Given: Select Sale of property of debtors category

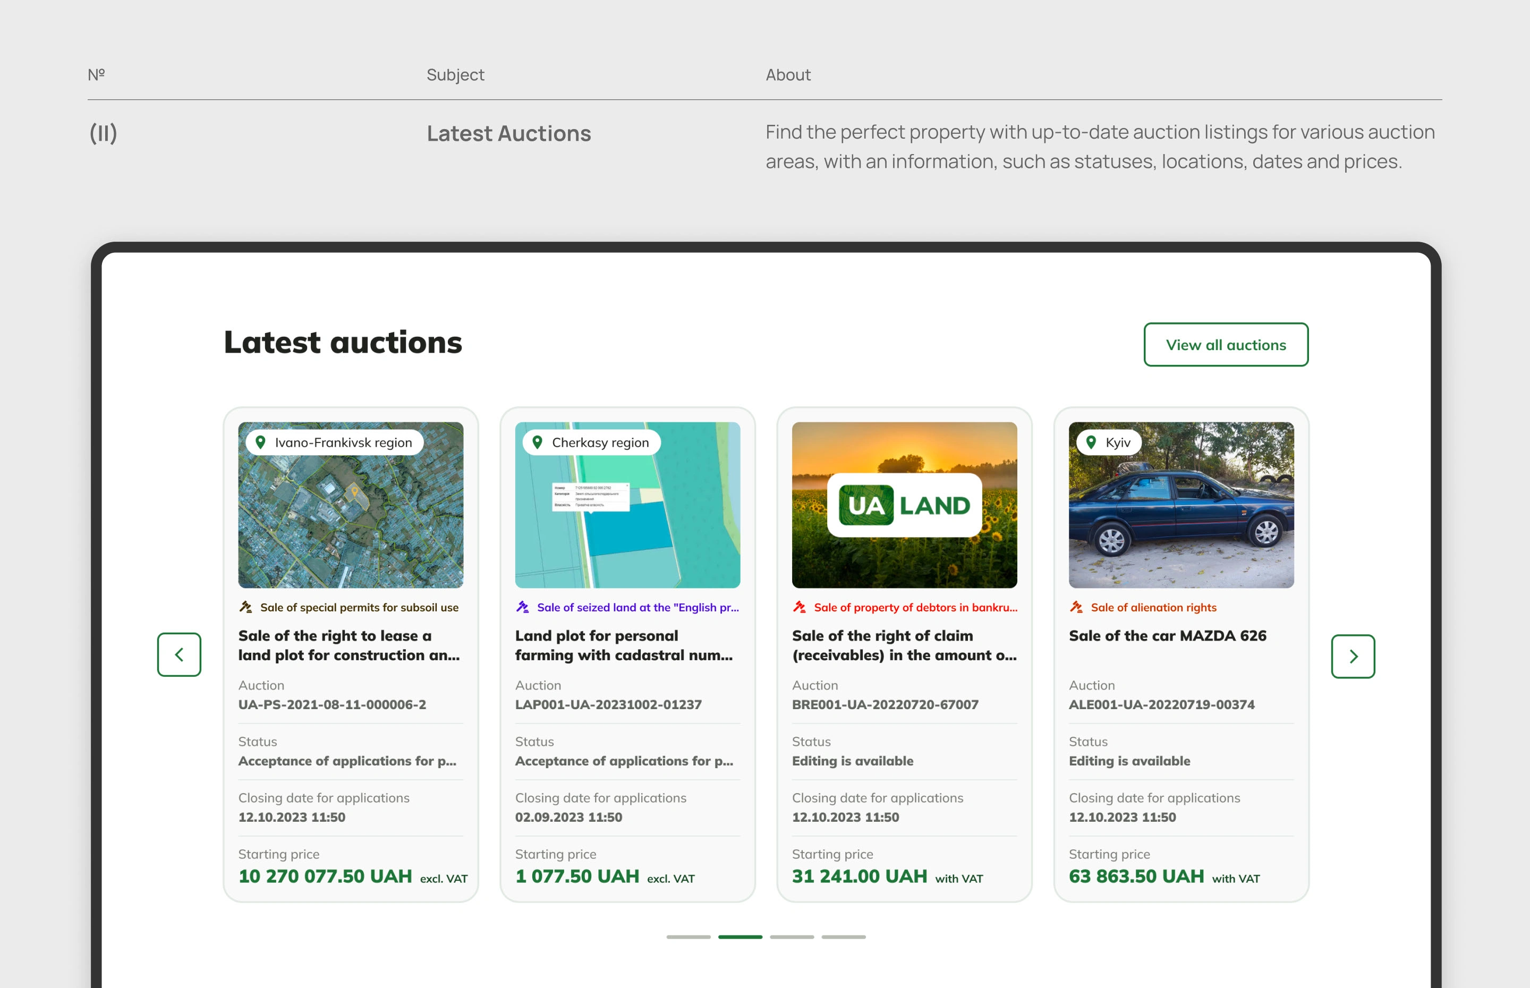Looking at the screenshot, I should click(x=915, y=608).
